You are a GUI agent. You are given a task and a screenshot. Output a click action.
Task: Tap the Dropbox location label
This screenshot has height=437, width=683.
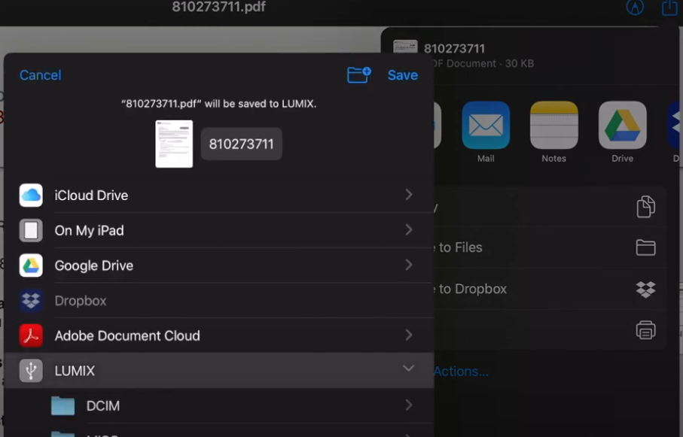[81, 301]
